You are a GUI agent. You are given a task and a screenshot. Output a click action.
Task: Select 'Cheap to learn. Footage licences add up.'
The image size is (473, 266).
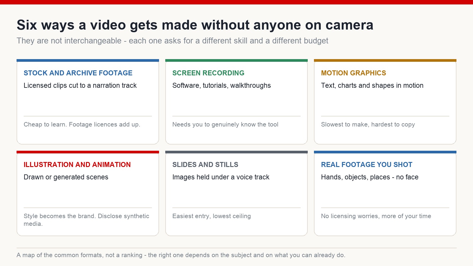coord(82,124)
